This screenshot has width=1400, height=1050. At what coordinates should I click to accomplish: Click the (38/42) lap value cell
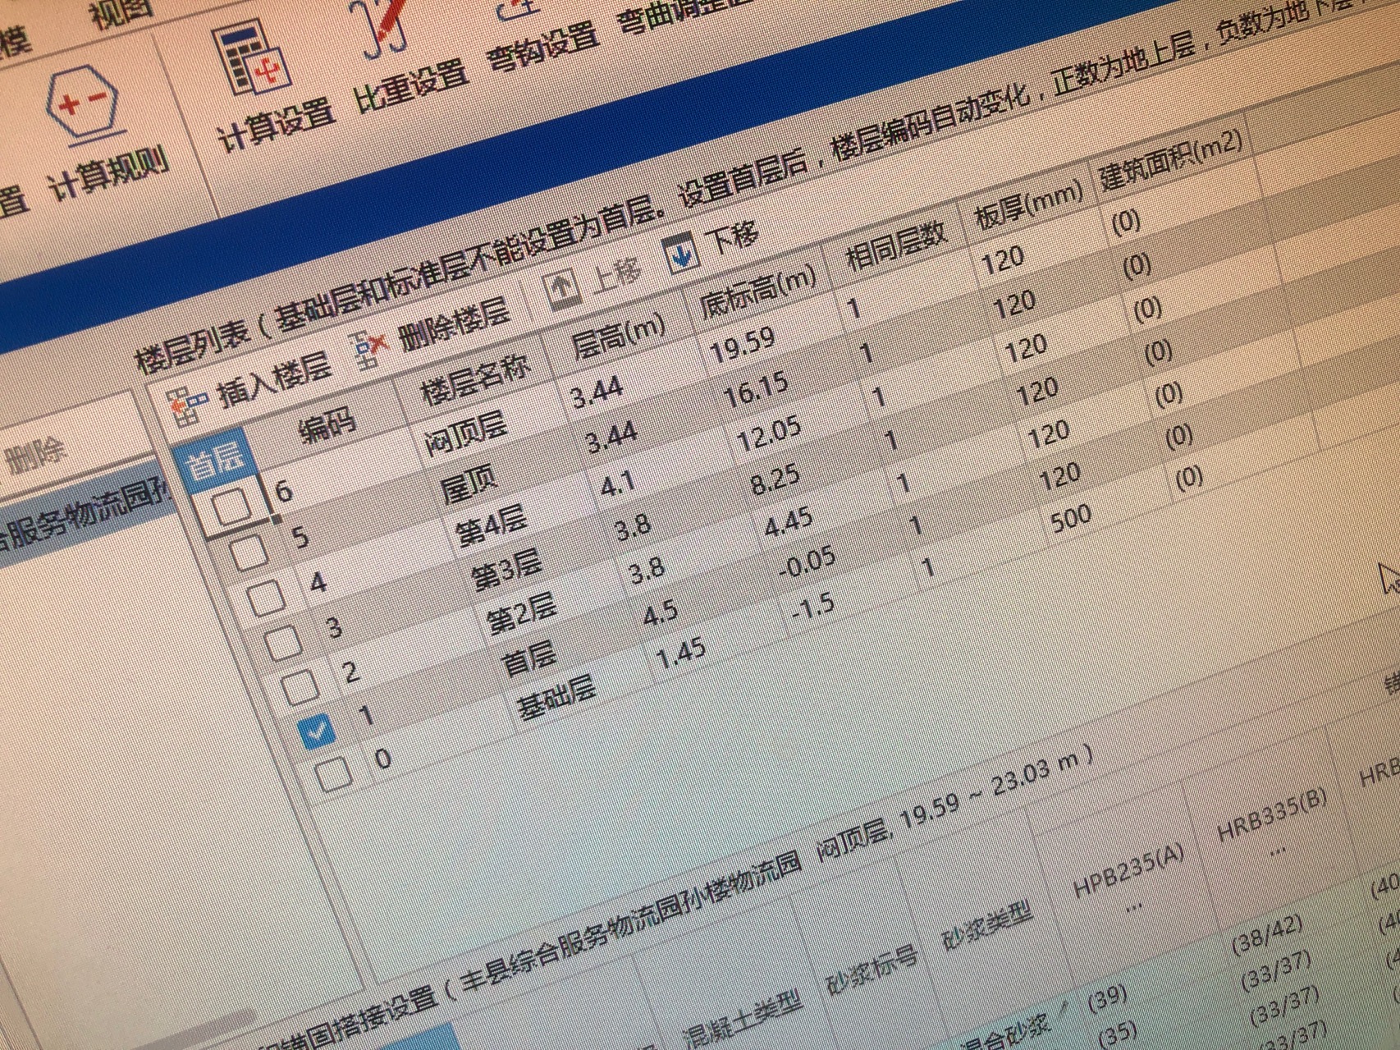coord(1267,935)
